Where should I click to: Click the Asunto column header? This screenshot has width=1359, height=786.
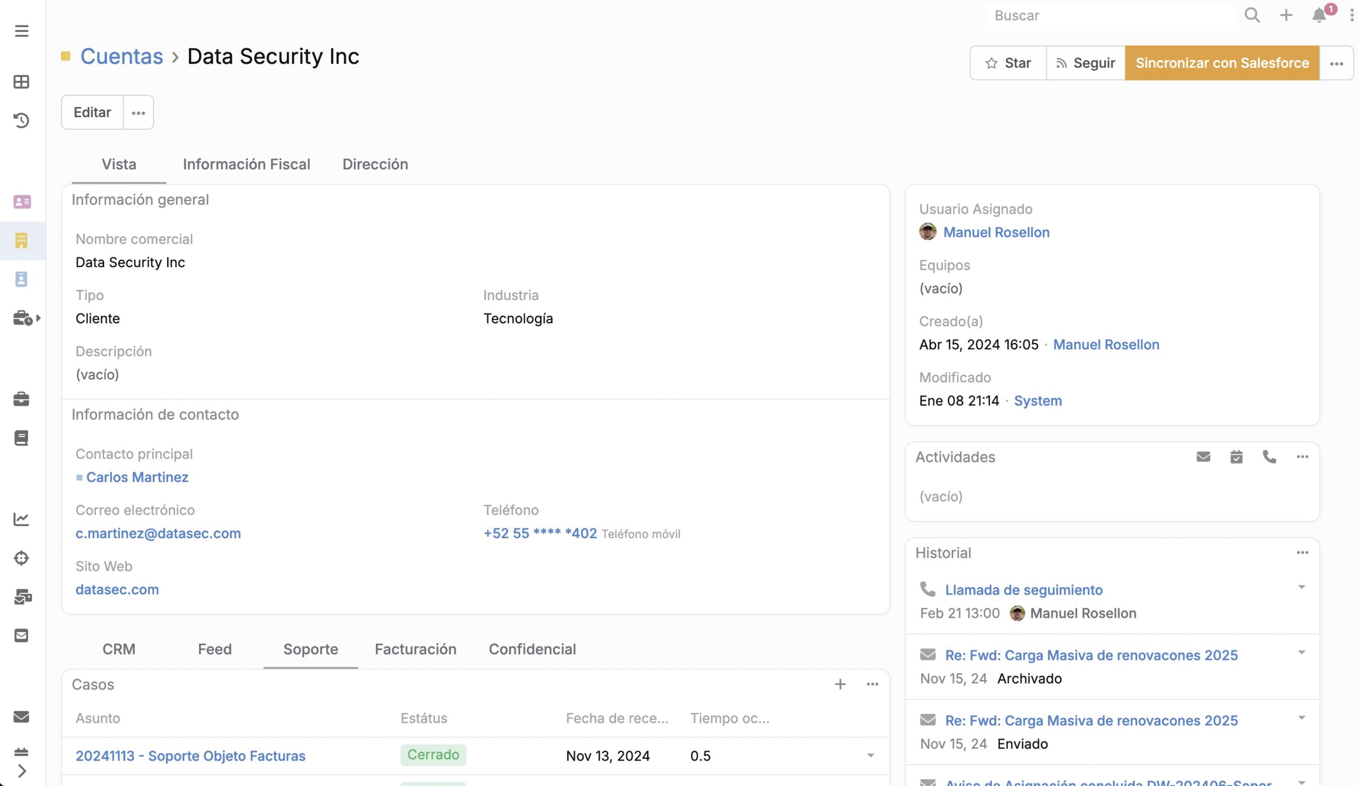coord(98,718)
